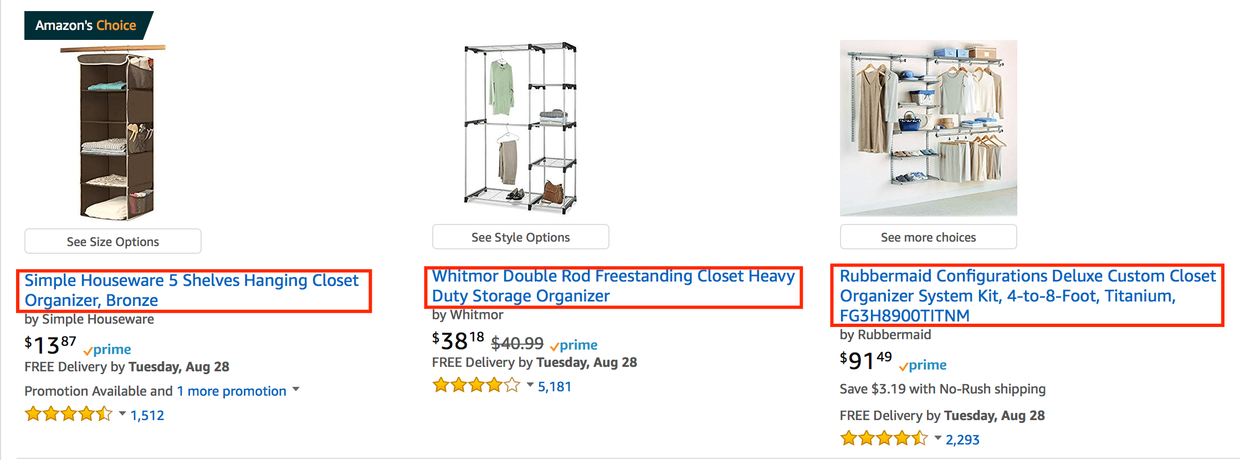Viewport: 1250px width, 460px height.
Task: Click the four-star rating of Whitmor organizer
Action: [x=477, y=386]
